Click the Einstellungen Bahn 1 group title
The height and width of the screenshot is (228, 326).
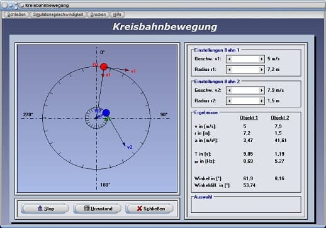click(x=216, y=50)
